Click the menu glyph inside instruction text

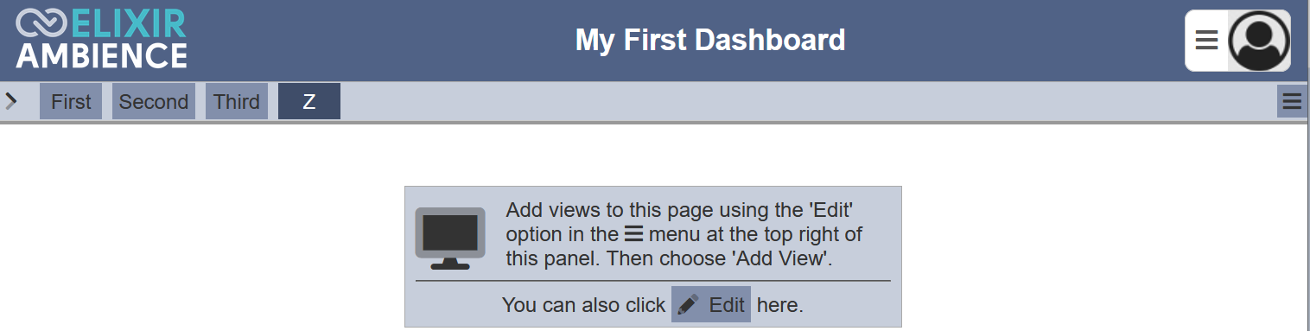(634, 234)
